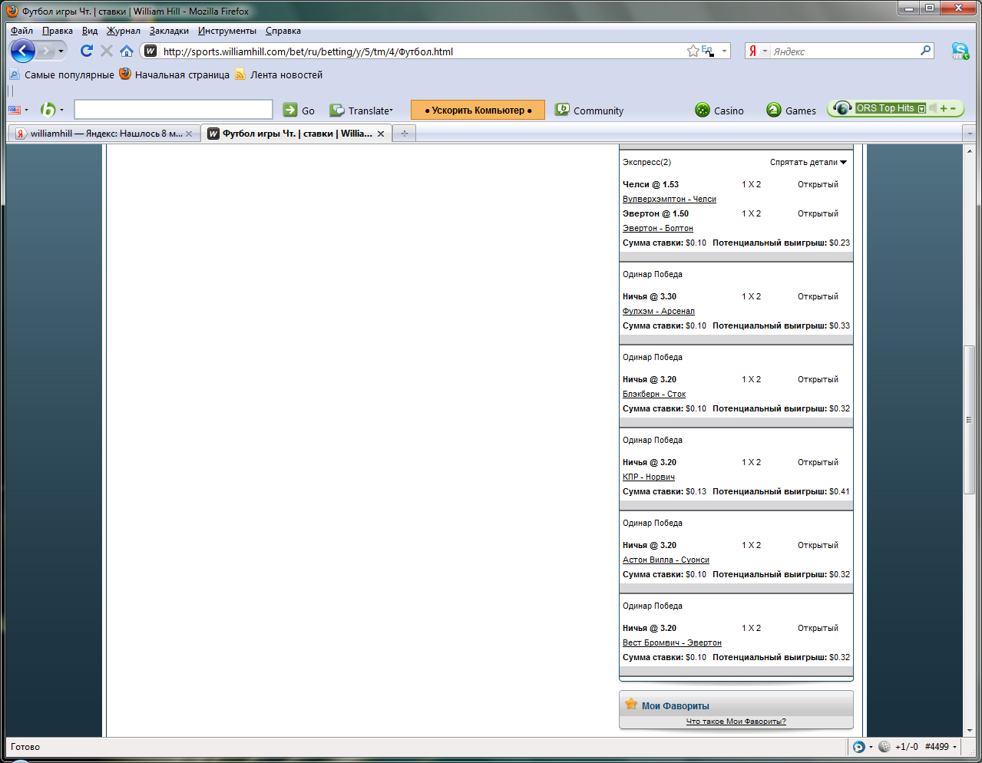This screenshot has height=763, width=982.
Task: Open the Закладки menu
Action: pos(169,31)
